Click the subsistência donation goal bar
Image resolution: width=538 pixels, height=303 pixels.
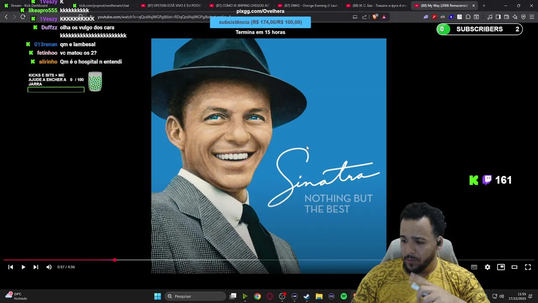260,22
